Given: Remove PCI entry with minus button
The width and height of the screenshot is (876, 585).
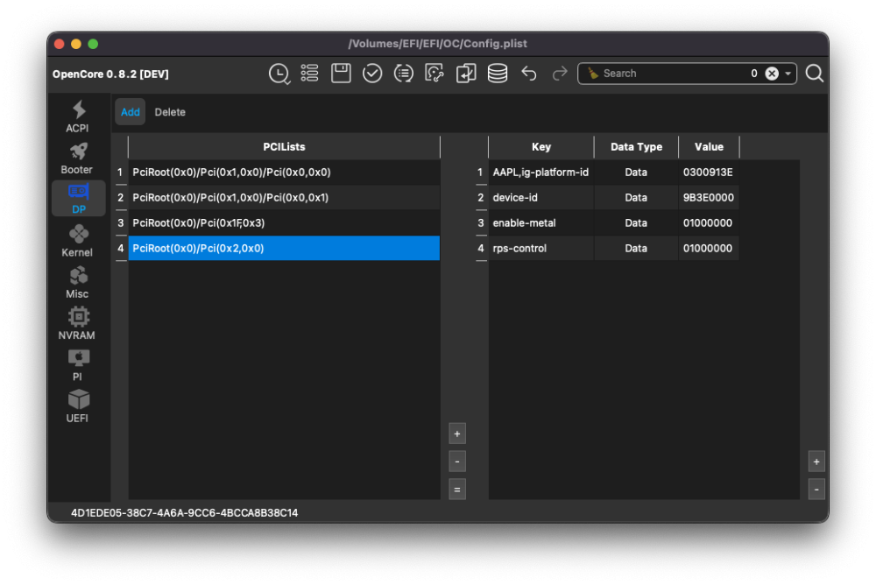Looking at the screenshot, I should pos(457,462).
